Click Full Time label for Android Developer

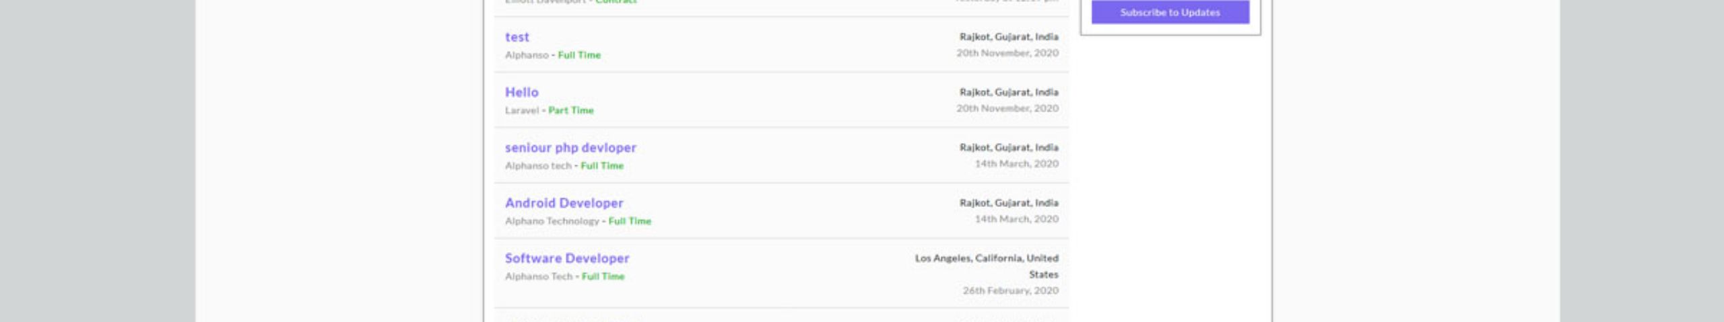pos(630,221)
